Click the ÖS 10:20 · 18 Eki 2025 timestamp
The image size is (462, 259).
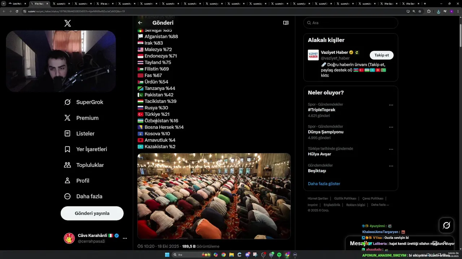[158, 246]
